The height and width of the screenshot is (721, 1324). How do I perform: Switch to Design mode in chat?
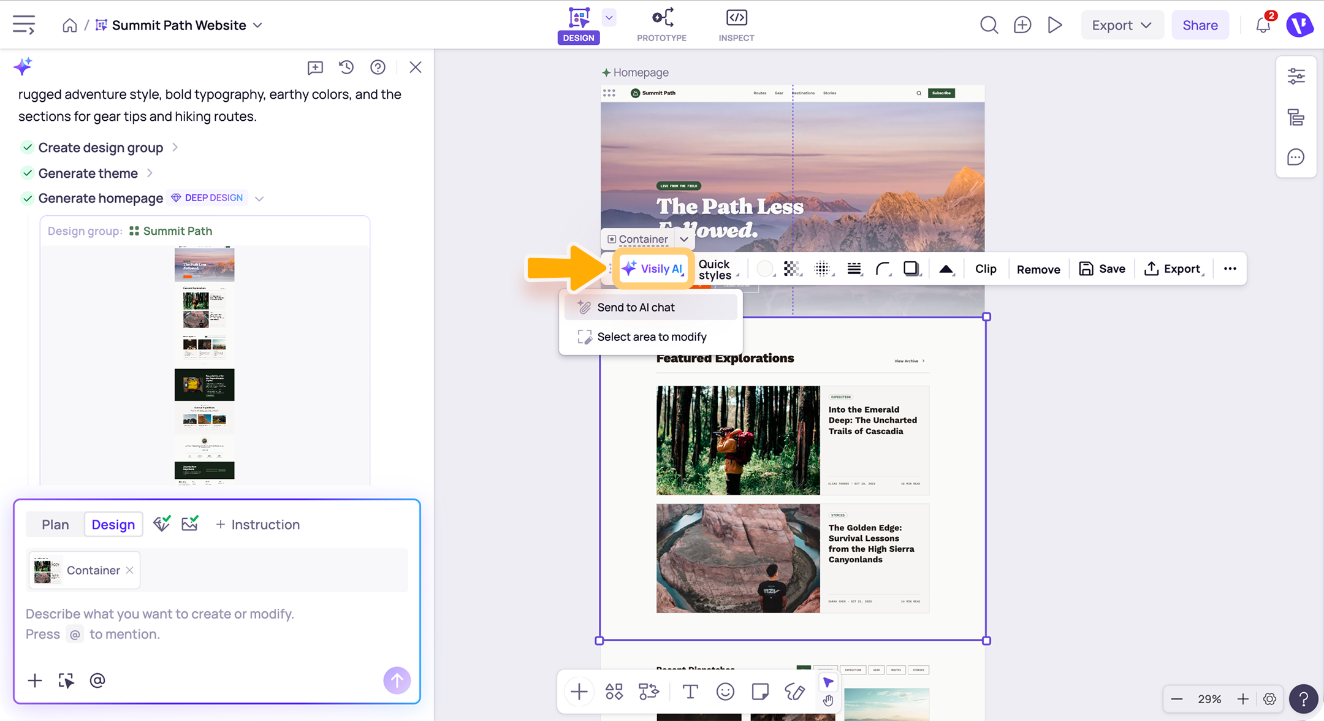[x=113, y=524]
